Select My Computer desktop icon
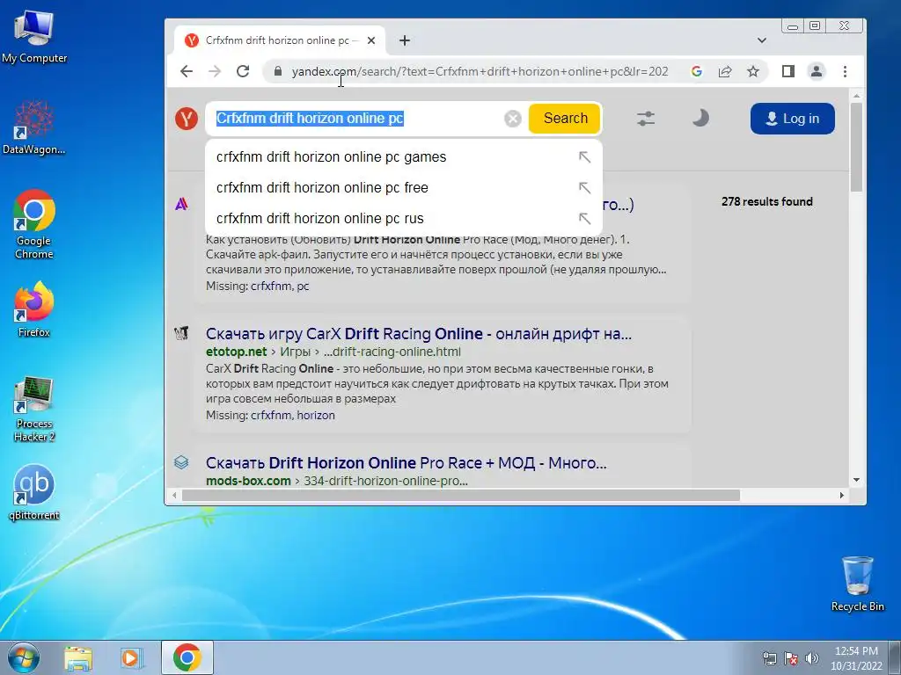The width and height of the screenshot is (901, 675). [34, 37]
